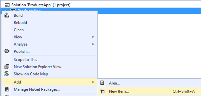Click the Publish globe icon
The width and height of the screenshot is (202, 97).
pyautogui.click(x=7, y=51)
